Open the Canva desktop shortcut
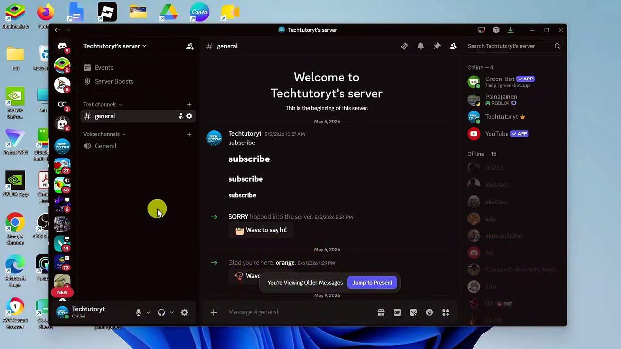Viewport: 621px width, 349px height. click(199, 12)
